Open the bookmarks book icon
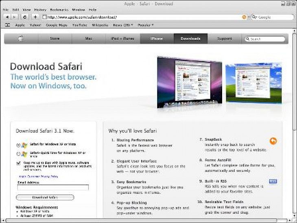297x223 pixels. pyautogui.click(x=7, y=25)
